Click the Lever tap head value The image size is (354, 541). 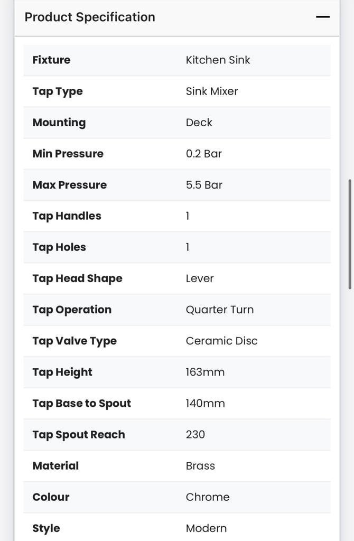point(200,278)
